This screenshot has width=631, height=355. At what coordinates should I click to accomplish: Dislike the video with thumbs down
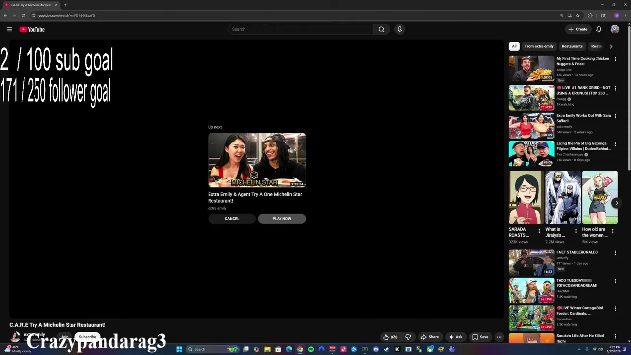coord(408,337)
